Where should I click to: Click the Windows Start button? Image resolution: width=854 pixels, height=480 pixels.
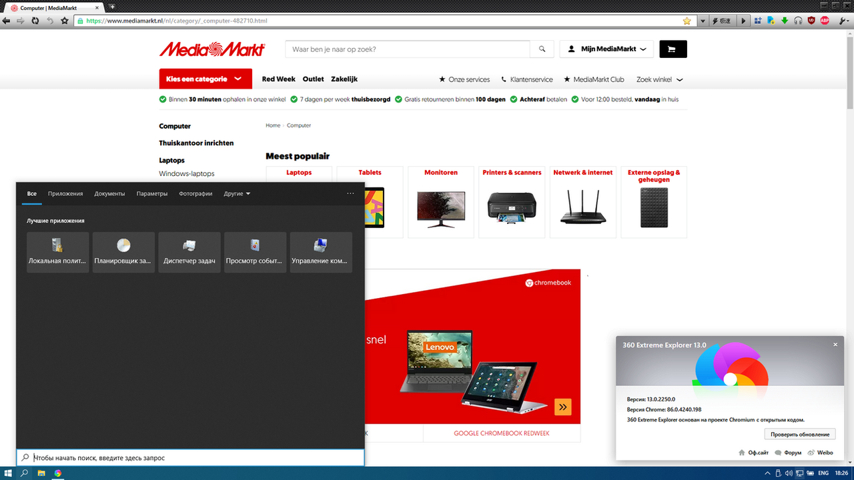pyautogui.click(x=8, y=473)
